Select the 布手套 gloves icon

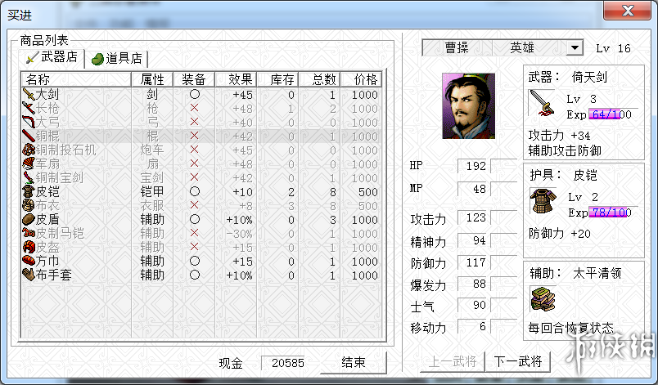tap(28, 275)
